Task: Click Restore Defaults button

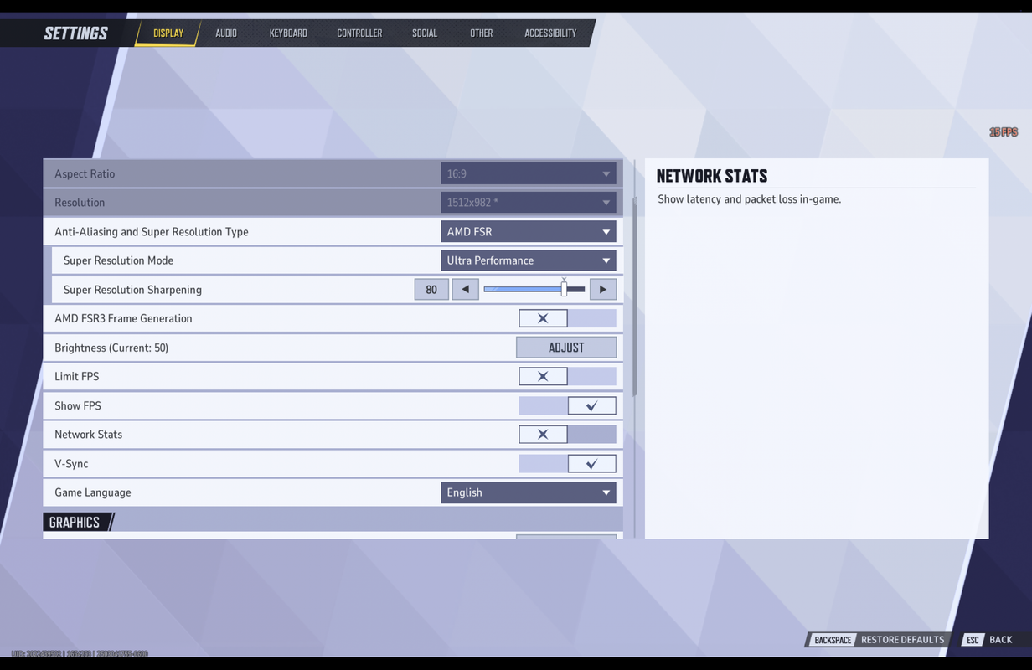Action: [x=880, y=640]
